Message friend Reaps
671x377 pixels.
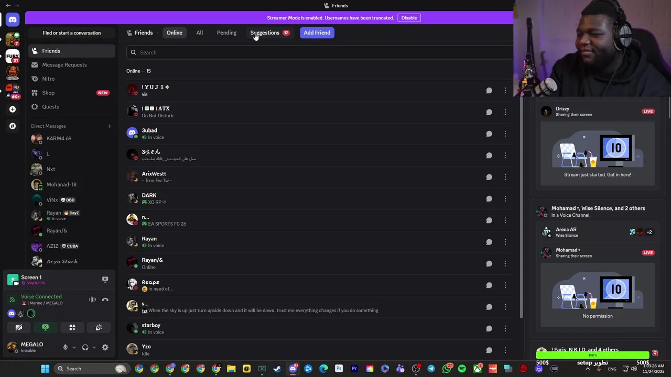point(489,285)
